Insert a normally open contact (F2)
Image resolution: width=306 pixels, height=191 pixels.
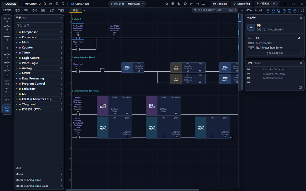(7, 20)
